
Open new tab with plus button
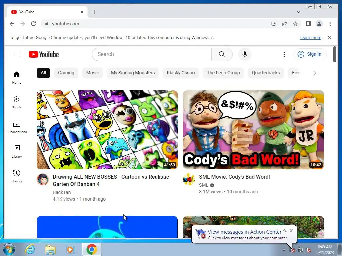95,12
